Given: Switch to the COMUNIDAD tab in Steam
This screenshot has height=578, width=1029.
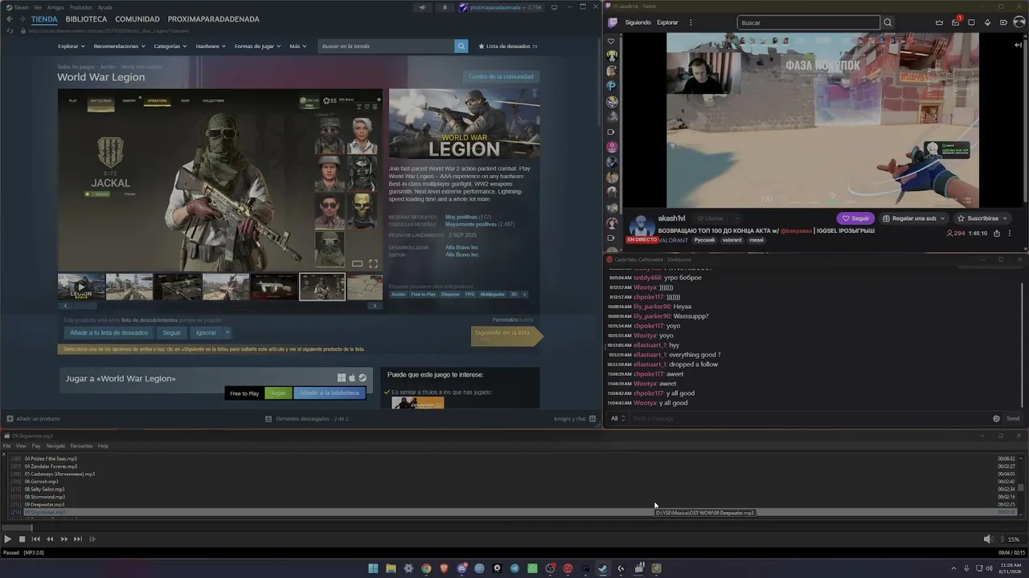Looking at the screenshot, I should pos(137,19).
